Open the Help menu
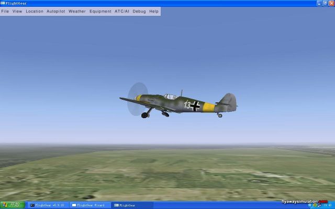Viewport: 335px width, 209px height. 154,11
